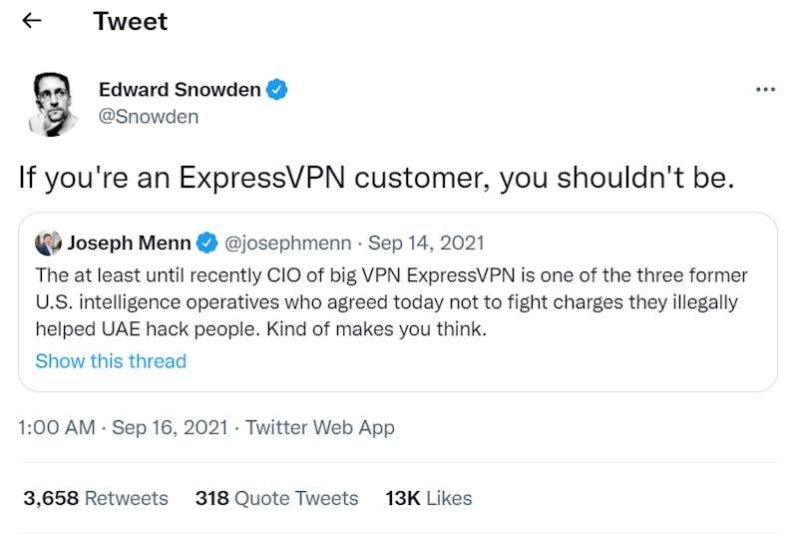798x541 pixels.
Task: Click Joseph Menn's verified checkmark badge
Action: tap(206, 243)
